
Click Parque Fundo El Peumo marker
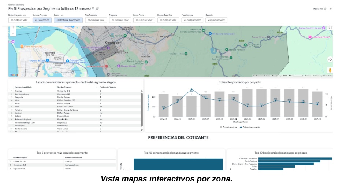click(x=324, y=28)
